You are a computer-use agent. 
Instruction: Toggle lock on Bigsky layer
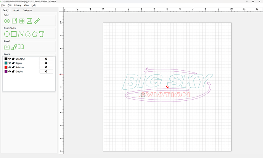click(x=13, y=63)
